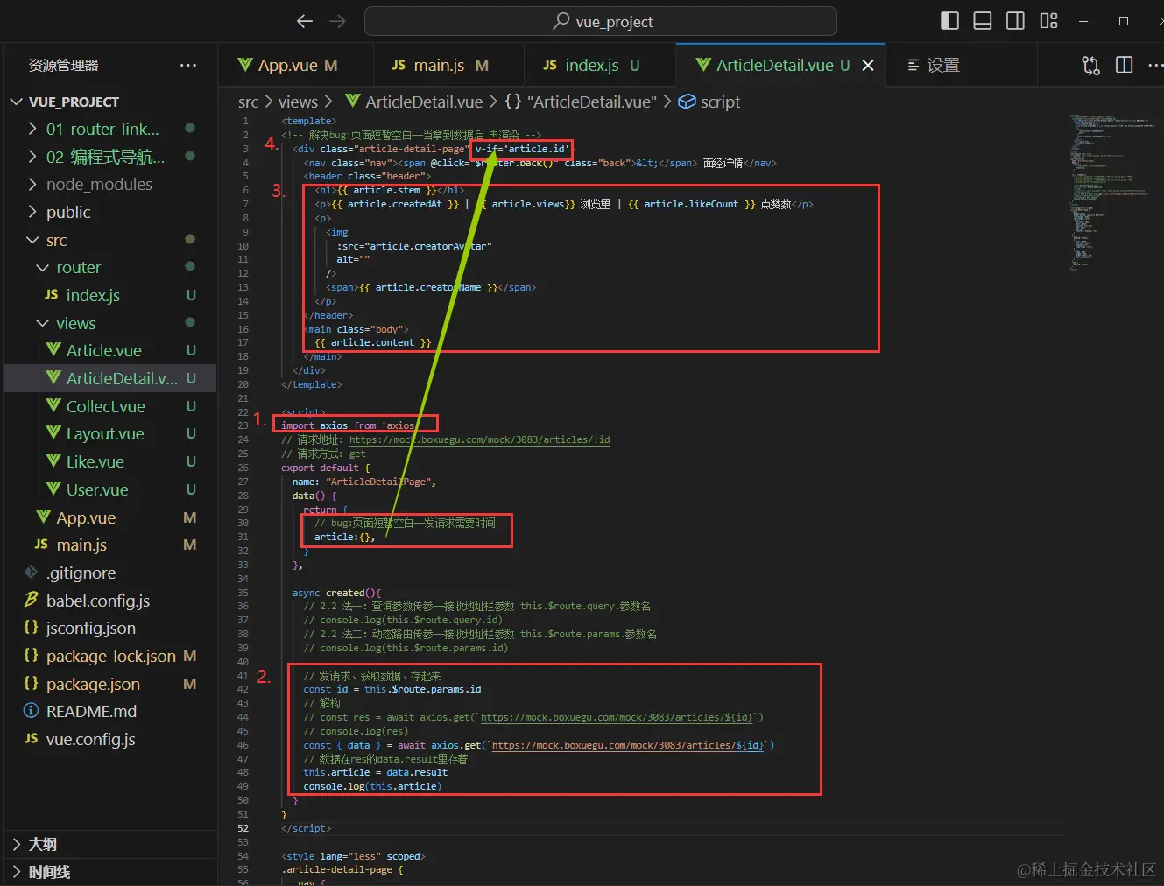Screen dimensions: 1164x886
Task: Click the 'name: "ArticleDetailPage"' line
Action: 363,482
